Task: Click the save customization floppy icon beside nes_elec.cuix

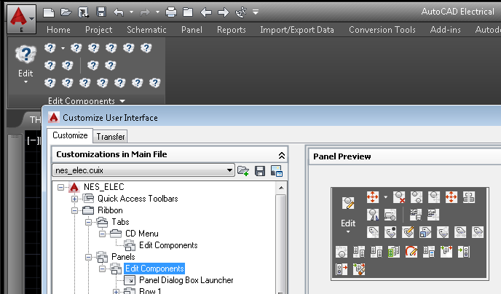Action: tap(260, 171)
